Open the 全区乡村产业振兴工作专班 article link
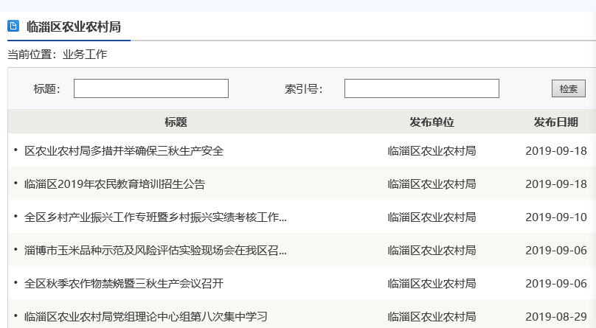 click(x=155, y=217)
